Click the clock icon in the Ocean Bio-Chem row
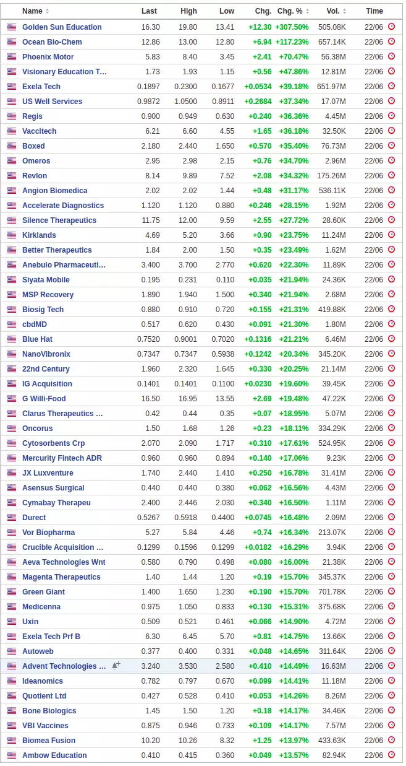The image size is (406, 766). pyautogui.click(x=391, y=41)
